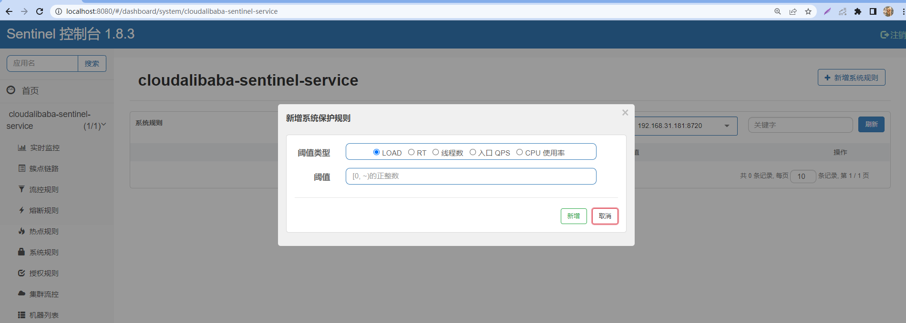Close the 新增系统保护规则 dialog with X
The height and width of the screenshot is (323, 906).
(x=625, y=113)
